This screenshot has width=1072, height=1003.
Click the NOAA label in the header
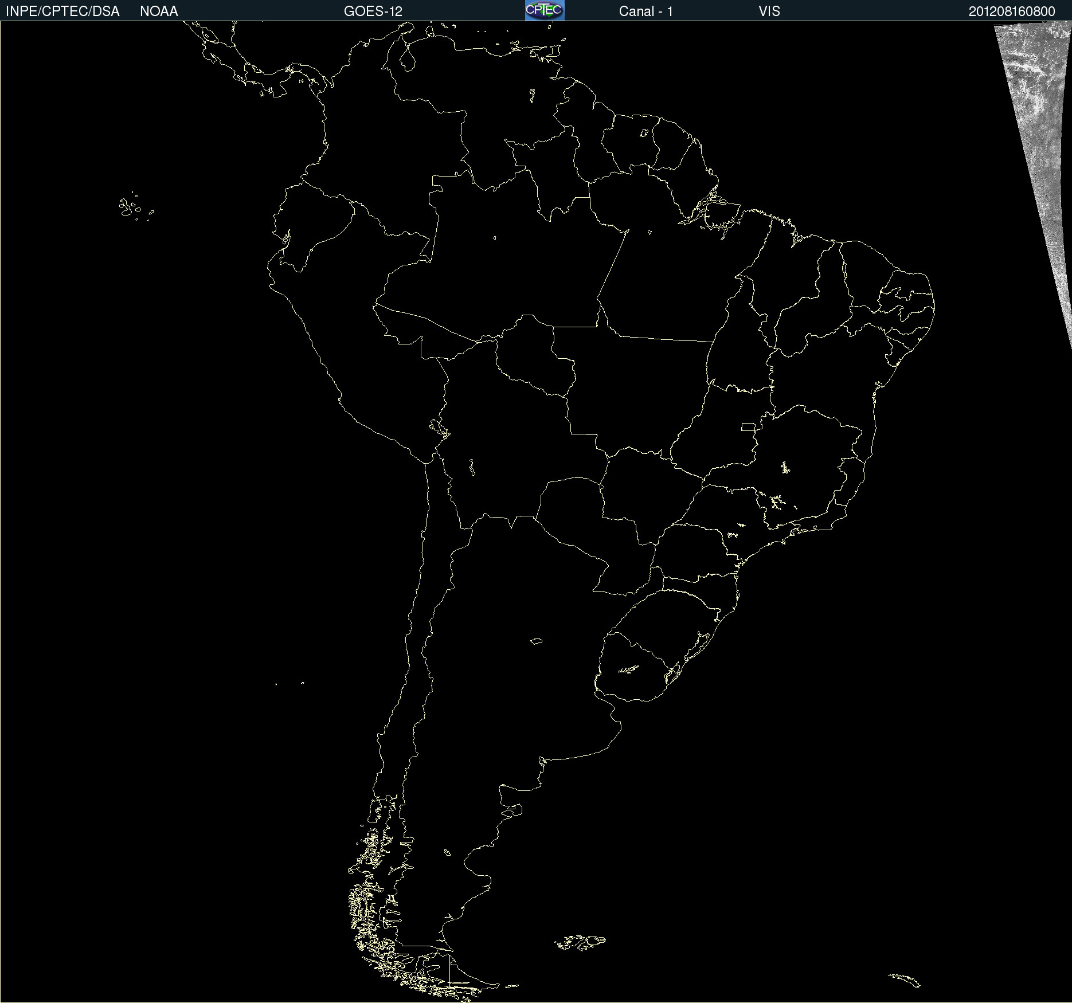tap(159, 11)
